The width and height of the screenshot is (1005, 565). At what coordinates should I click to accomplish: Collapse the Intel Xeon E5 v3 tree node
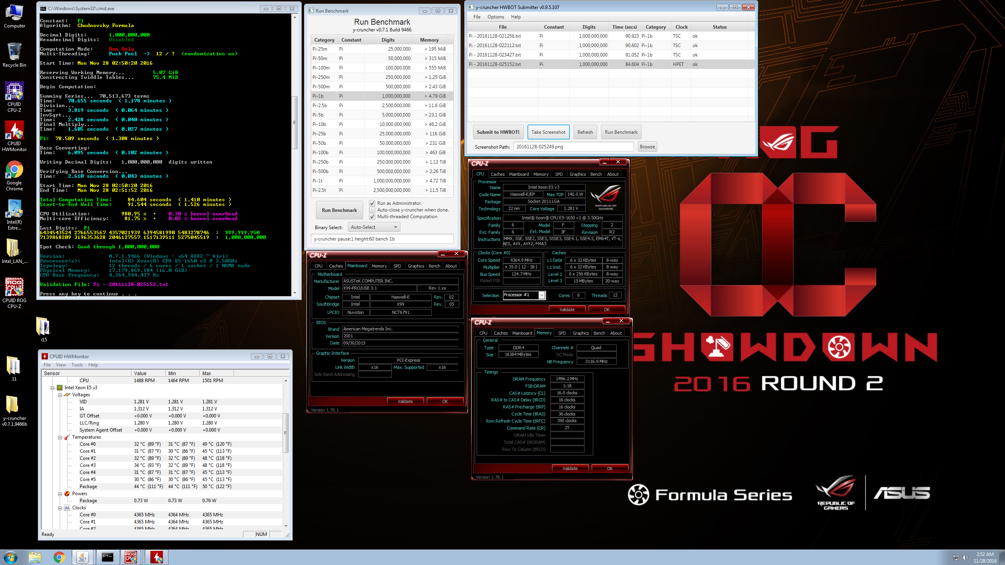52,388
